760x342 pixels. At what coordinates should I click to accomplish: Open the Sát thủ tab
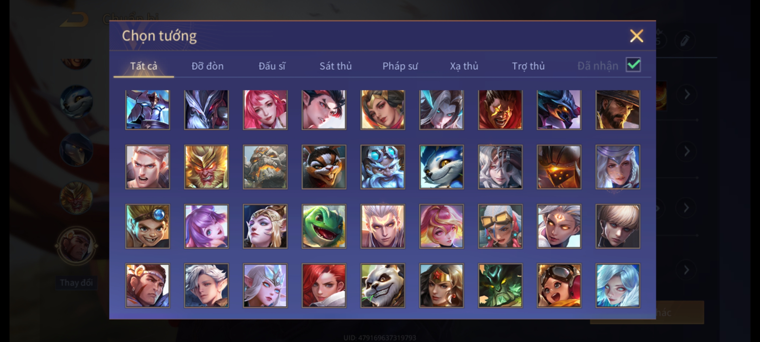click(x=335, y=66)
